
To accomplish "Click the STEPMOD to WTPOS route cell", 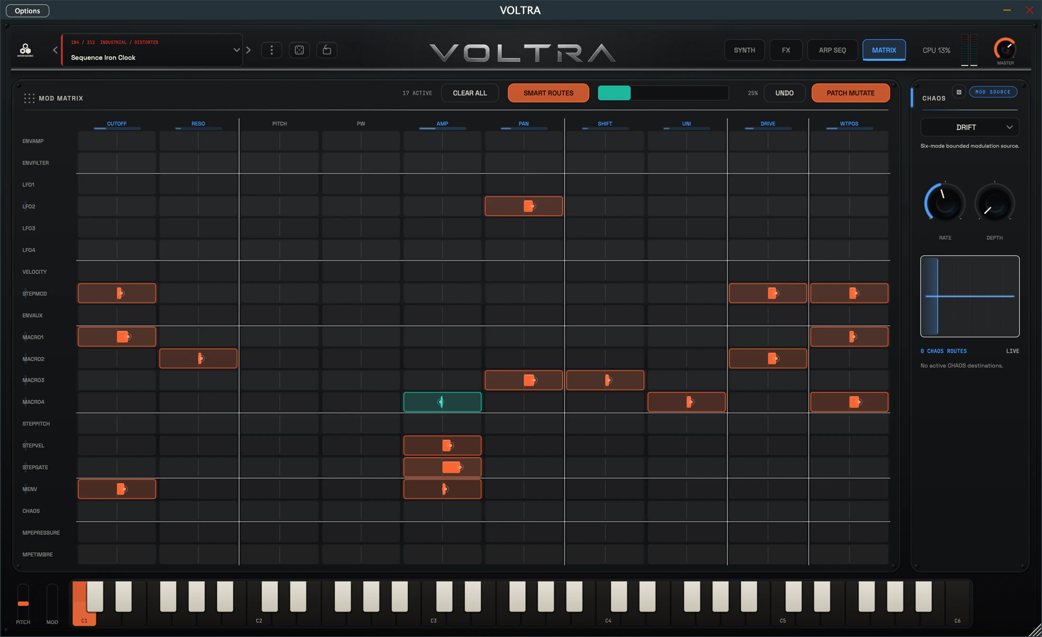I will (x=849, y=293).
